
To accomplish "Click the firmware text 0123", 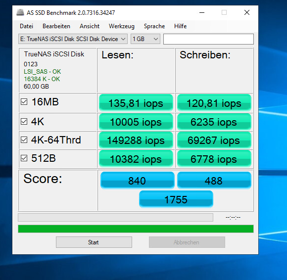I will (x=31, y=64).
